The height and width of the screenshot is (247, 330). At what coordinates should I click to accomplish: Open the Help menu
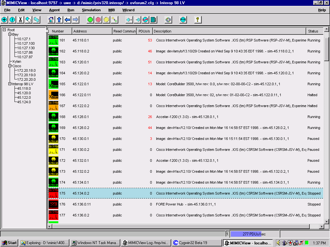pyautogui.click(x=322, y=10)
